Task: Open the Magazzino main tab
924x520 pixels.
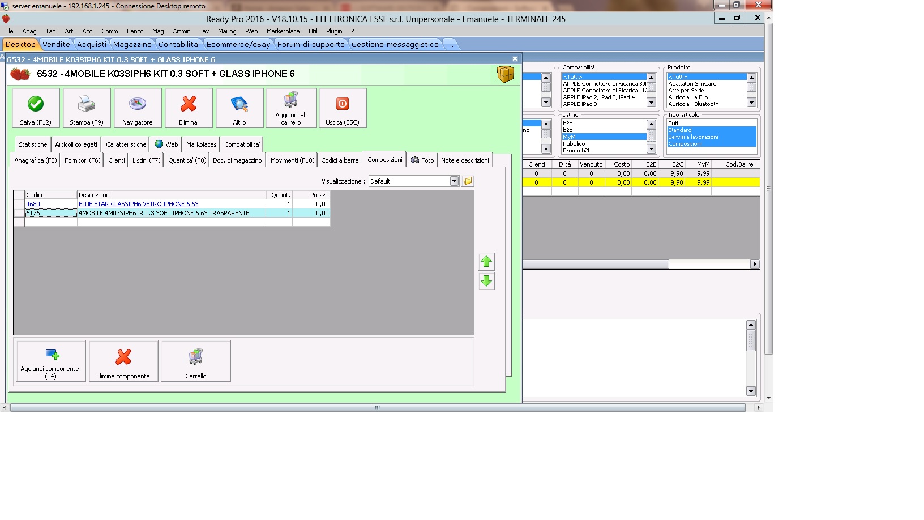Action: click(132, 44)
